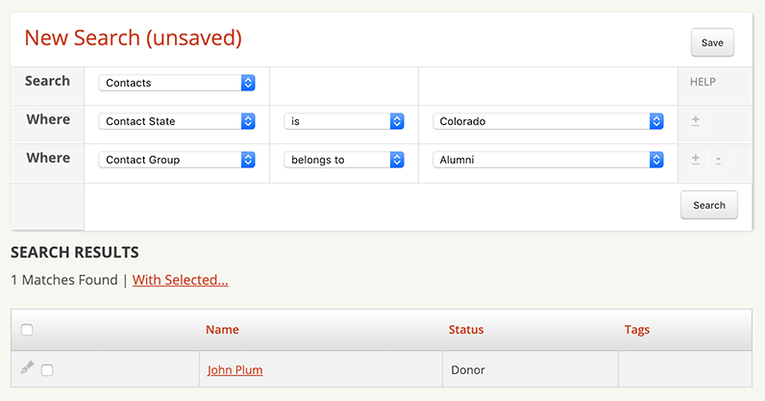Image resolution: width=765 pixels, height=401 pixels.
Task: Expand the 'belongs to' operator dropdown
Action: click(x=343, y=160)
